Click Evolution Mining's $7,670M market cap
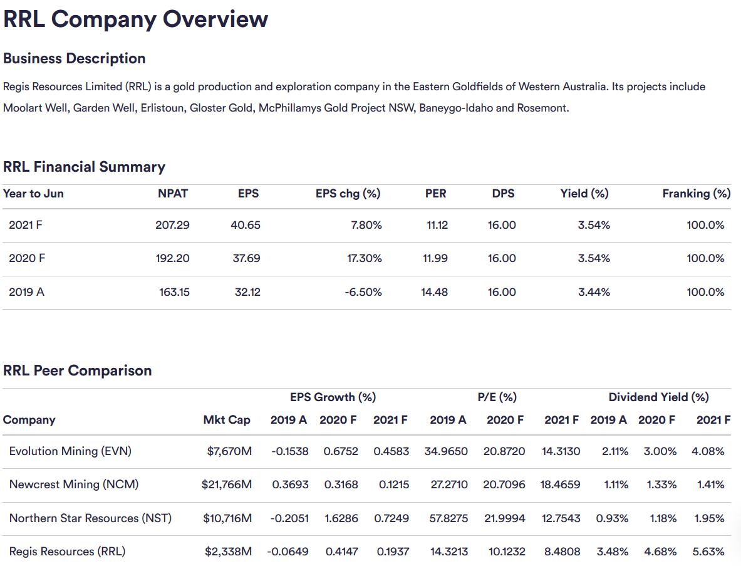 (229, 451)
